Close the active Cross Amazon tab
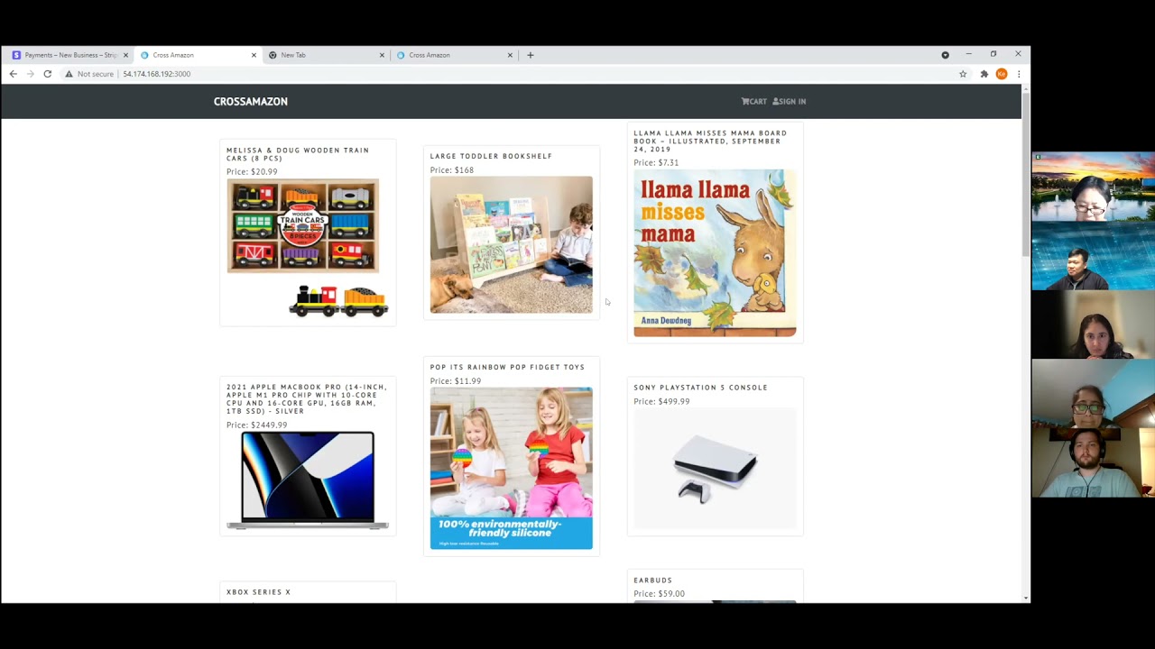This screenshot has height=649, width=1155. pyautogui.click(x=254, y=55)
